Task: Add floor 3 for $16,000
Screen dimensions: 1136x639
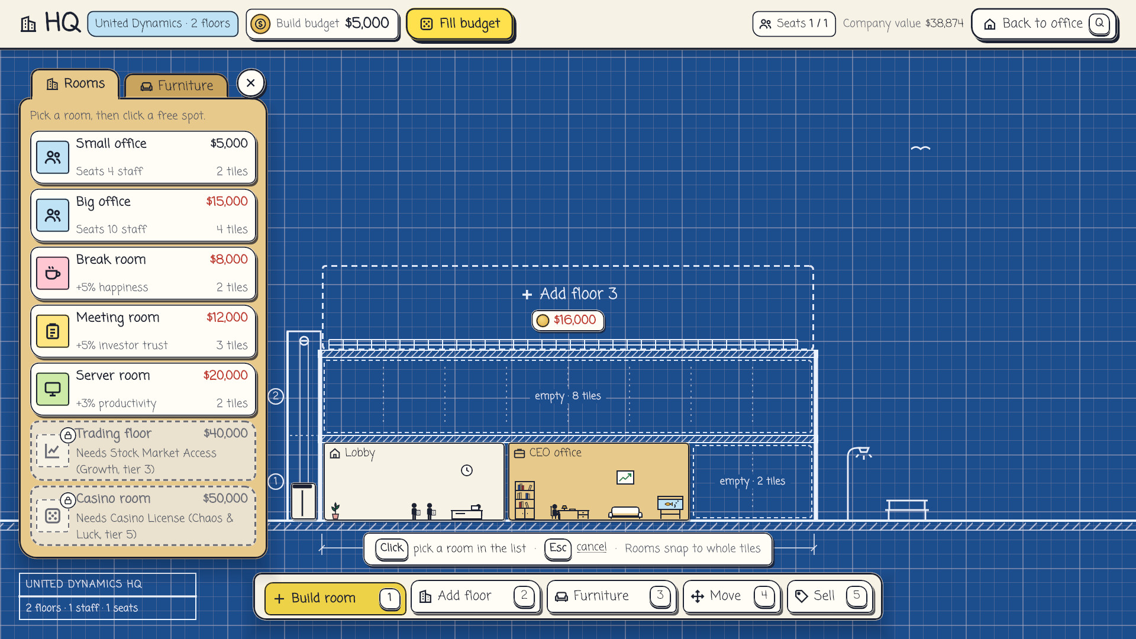Action: (x=568, y=306)
